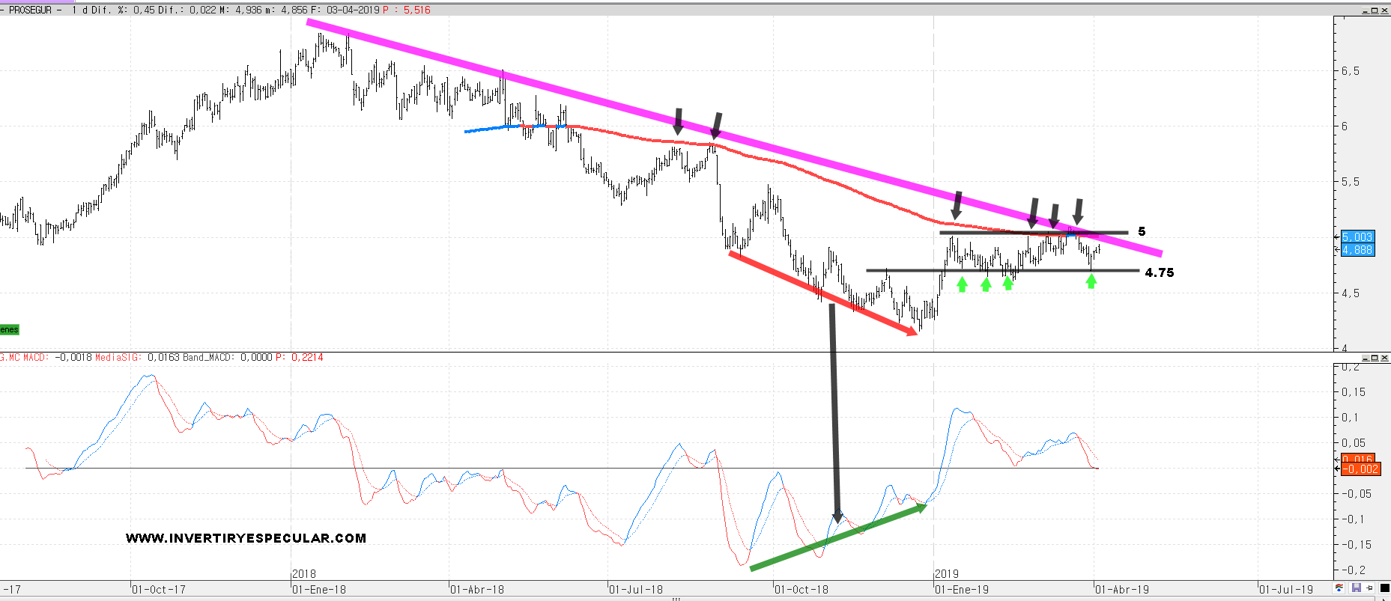Click the 01-Jul-18 date on time axis
This screenshot has height=601, width=1391.
click(636, 590)
